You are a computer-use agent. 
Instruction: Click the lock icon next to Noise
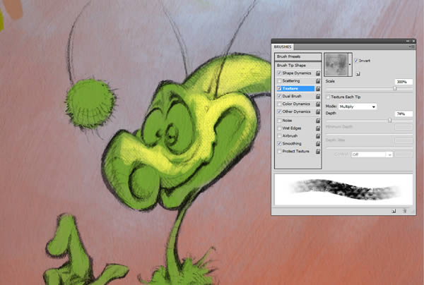tap(318, 121)
